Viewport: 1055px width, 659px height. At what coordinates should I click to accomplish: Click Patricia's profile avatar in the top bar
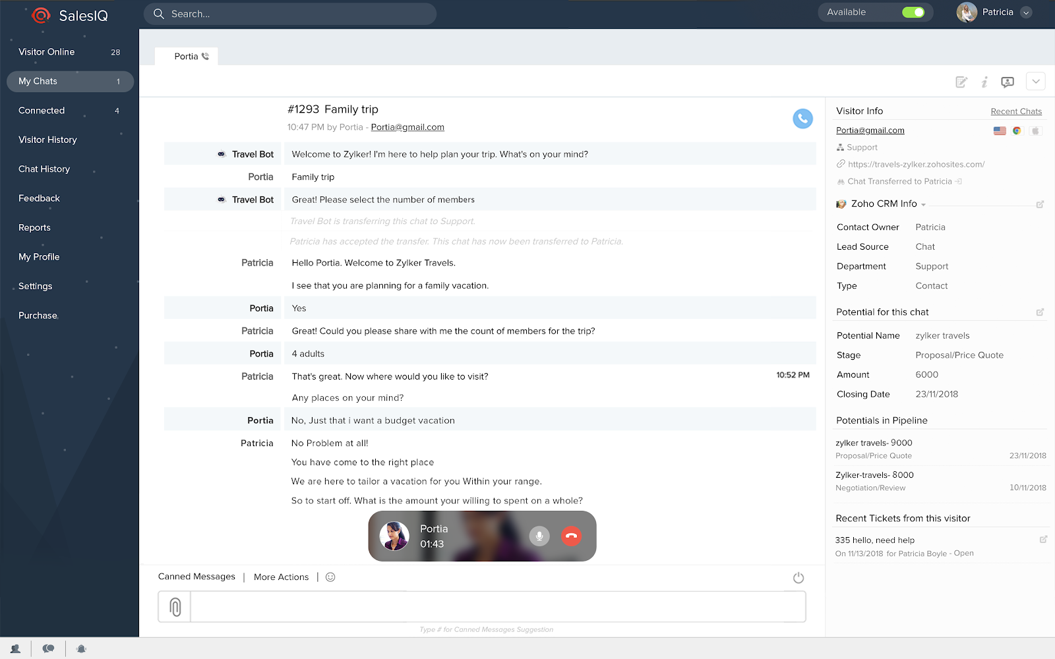tap(967, 13)
